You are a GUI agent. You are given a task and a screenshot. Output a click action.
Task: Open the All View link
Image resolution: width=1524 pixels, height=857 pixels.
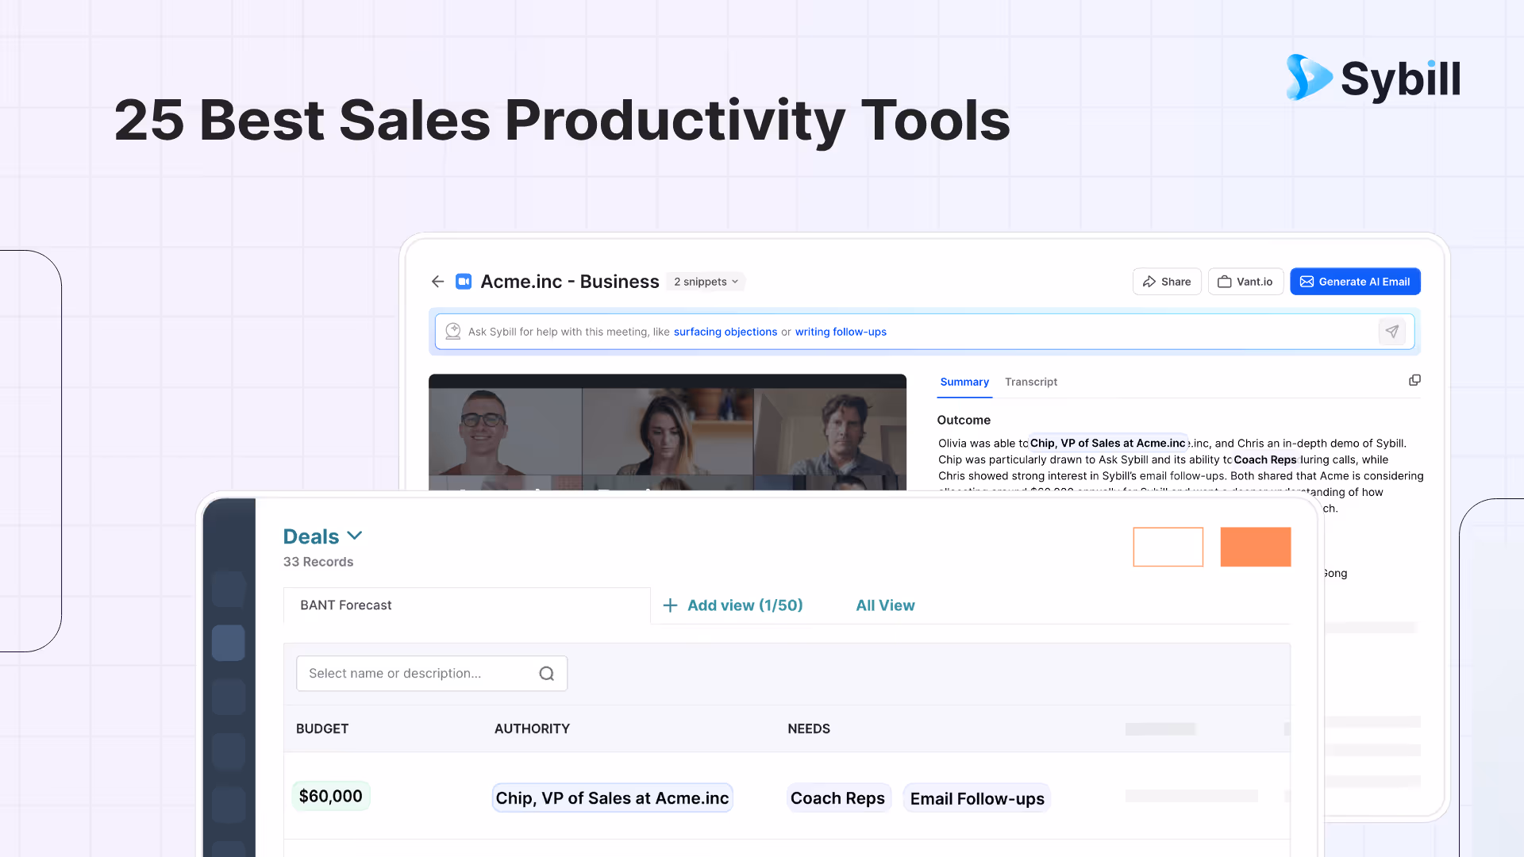click(885, 605)
